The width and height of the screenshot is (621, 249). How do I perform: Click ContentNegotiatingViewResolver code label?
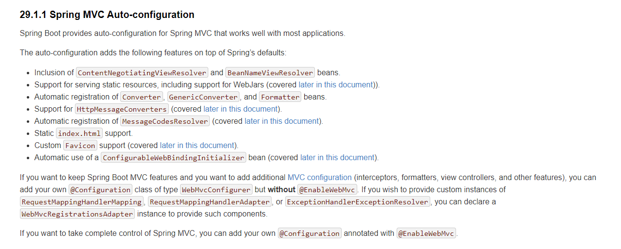142,73
